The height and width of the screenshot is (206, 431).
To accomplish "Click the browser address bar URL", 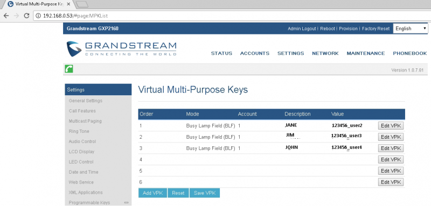I will click(x=75, y=16).
